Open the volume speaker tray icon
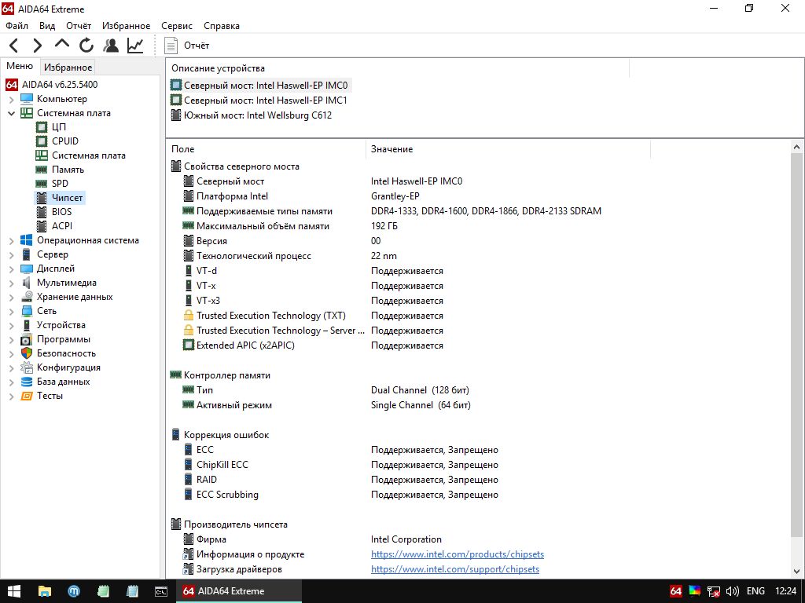Image resolution: width=805 pixels, height=603 pixels. (x=733, y=591)
